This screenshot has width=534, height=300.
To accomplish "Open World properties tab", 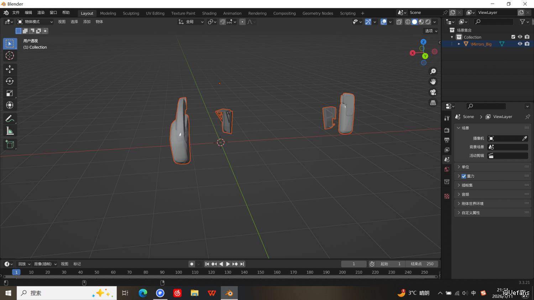I will (x=447, y=170).
